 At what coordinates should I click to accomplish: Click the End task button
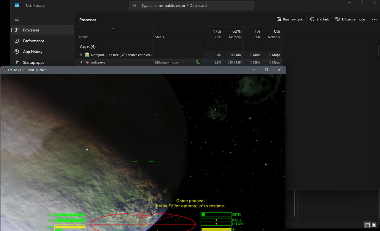(319, 19)
